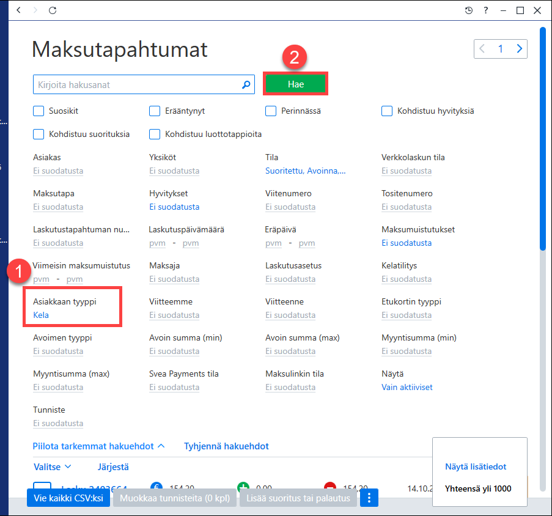
Task: Tick the Suosikit checkbox
Action: point(39,111)
